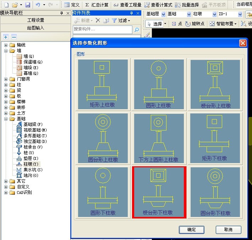Select 墙垛(E) tree item

(27, 68)
